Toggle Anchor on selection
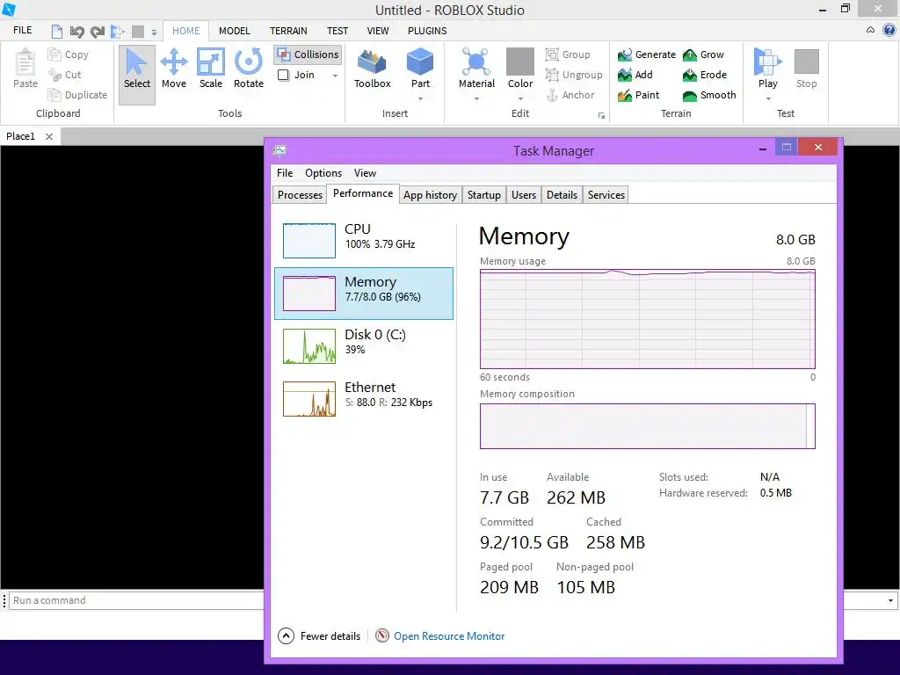 570,95
